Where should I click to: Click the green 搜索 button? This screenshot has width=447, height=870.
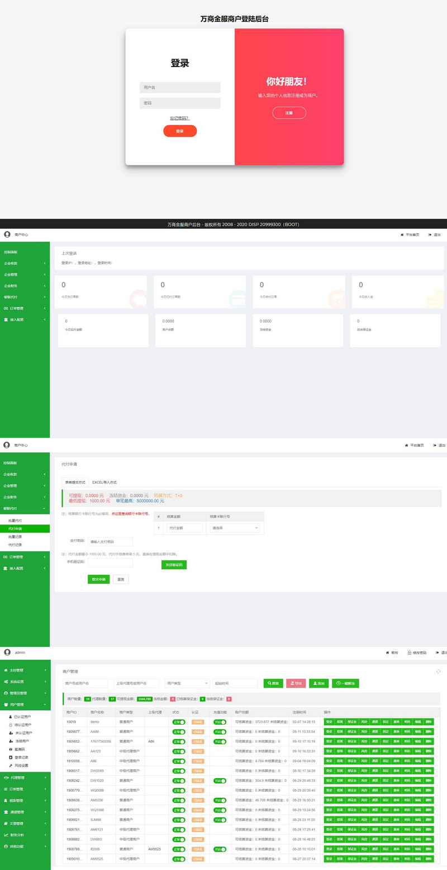(x=273, y=683)
